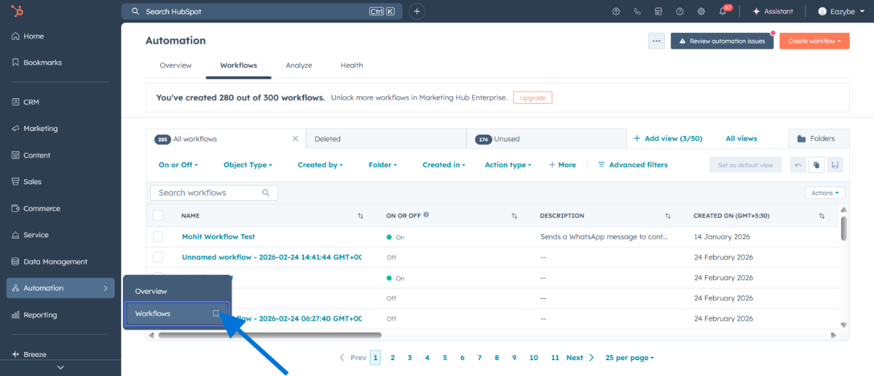
Task: Open the Home sidebar item
Action: [x=28, y=36]
